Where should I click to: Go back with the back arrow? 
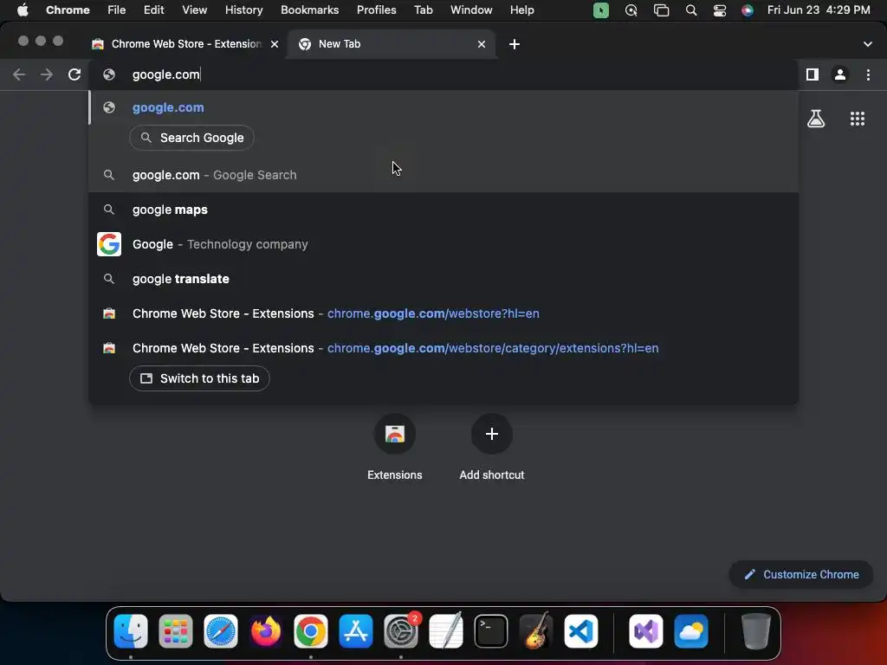pos(19,74)
